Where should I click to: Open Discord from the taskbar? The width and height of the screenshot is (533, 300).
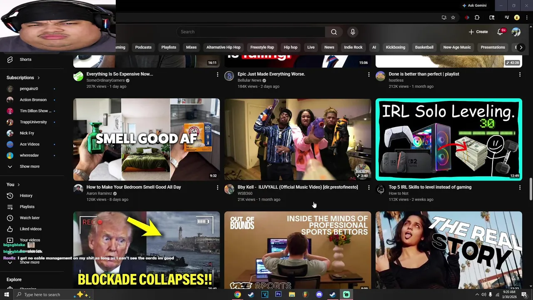tap(319, 295)
